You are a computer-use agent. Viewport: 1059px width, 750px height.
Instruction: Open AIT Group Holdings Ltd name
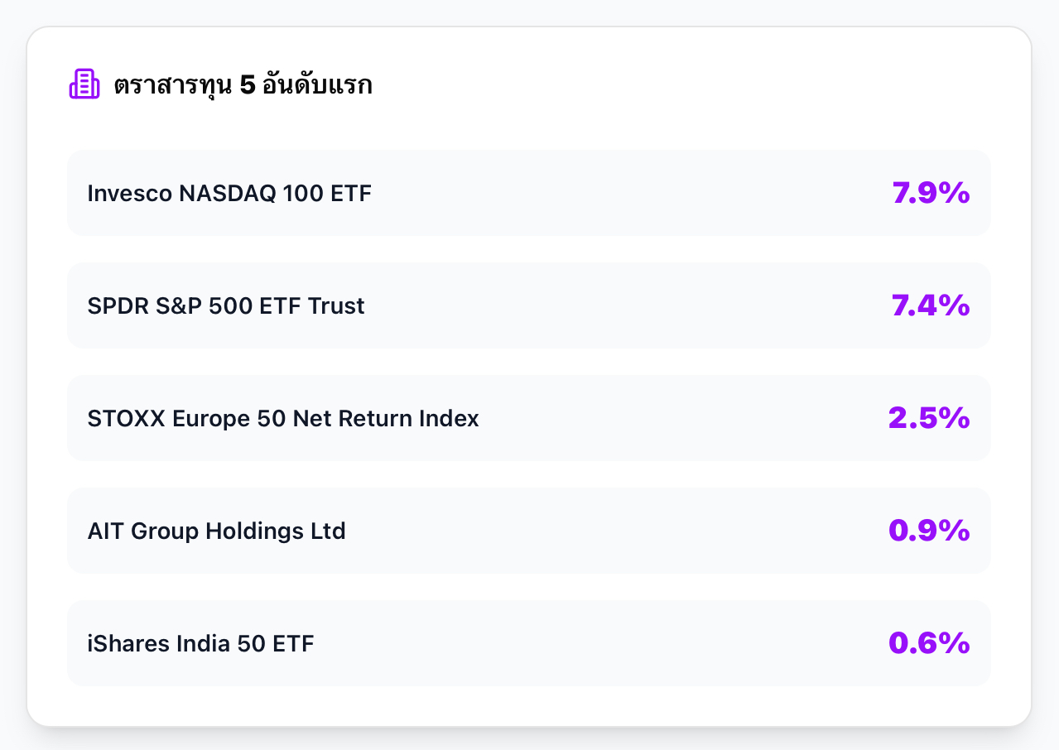[x=216, y=531]
